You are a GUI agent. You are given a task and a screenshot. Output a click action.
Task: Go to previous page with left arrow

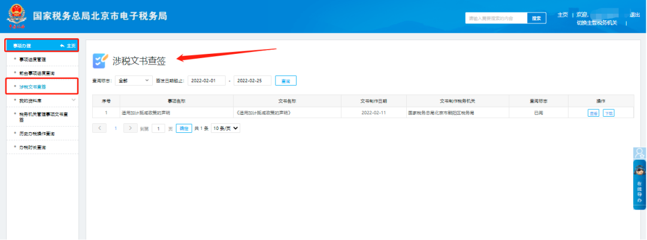(99, 128)
